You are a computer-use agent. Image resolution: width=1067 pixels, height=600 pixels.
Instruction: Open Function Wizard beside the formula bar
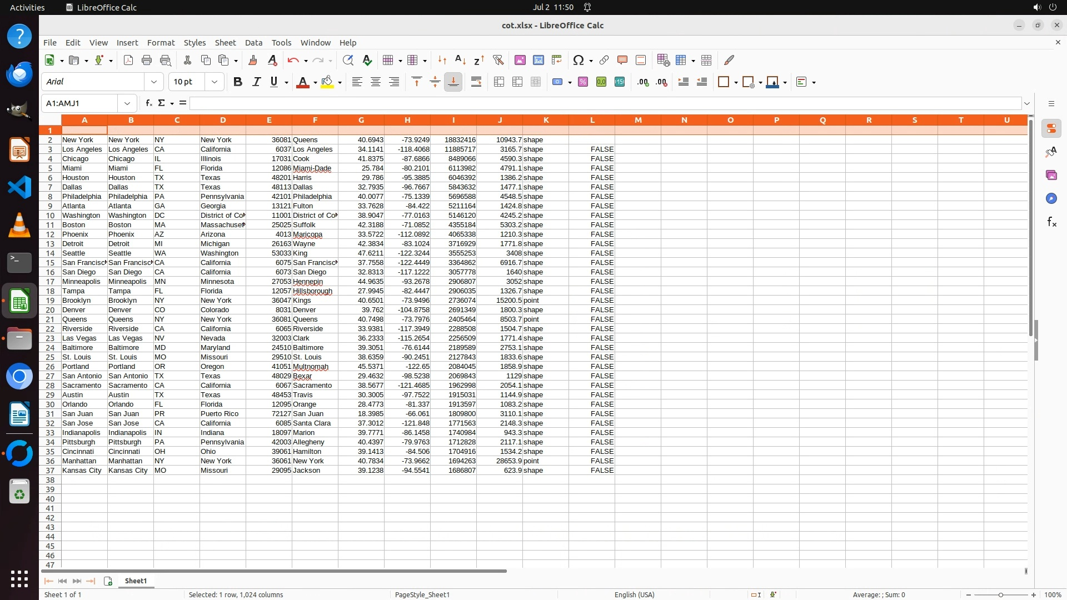[x=148, y=103]
